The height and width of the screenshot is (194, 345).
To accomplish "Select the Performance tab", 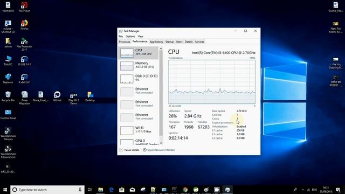I will 140,41.
